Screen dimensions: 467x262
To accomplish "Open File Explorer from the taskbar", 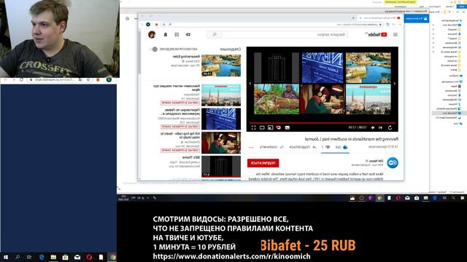I will click(53, 257).
